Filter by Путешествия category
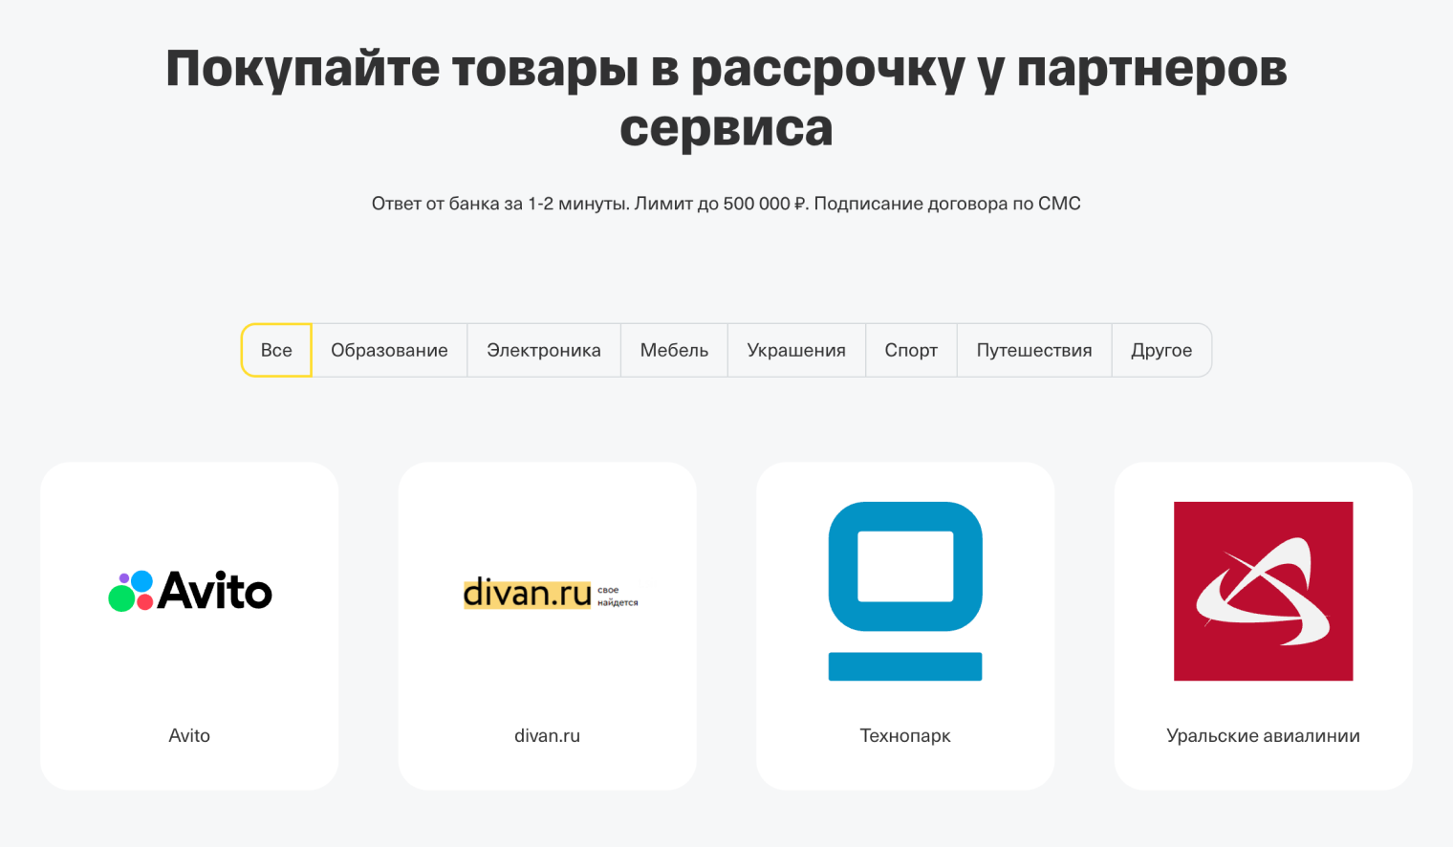This screenshot has width=1453, height=847. 1034,350
